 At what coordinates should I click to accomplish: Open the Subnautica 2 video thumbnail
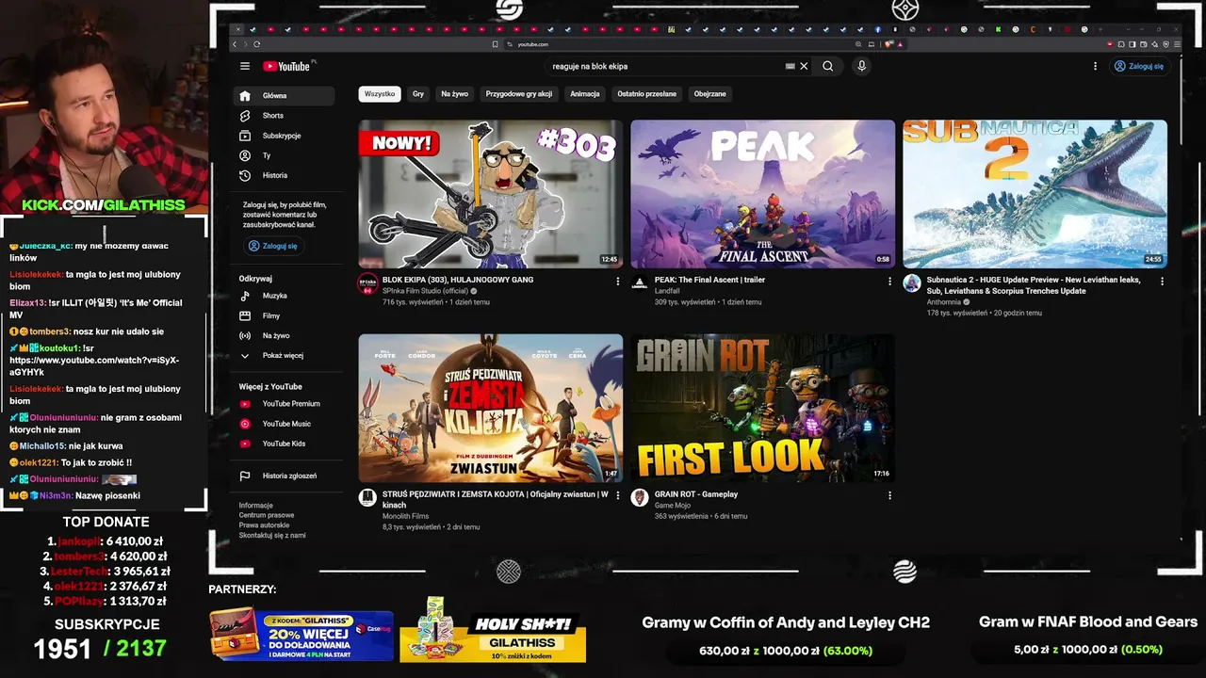pos(1035,194)
